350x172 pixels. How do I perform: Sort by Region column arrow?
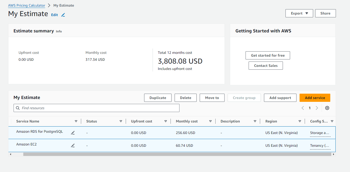click(300, 121)
